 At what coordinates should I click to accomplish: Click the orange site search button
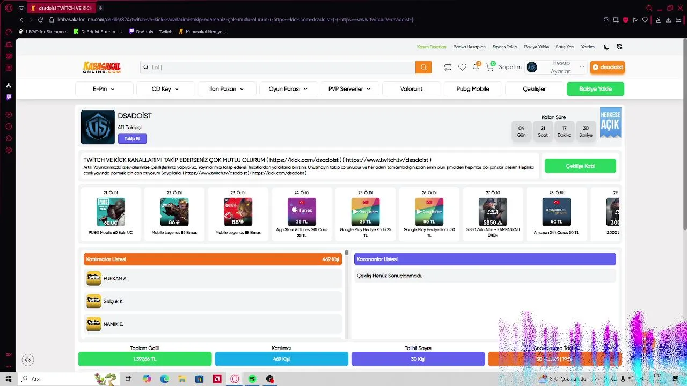pos(423,67)
